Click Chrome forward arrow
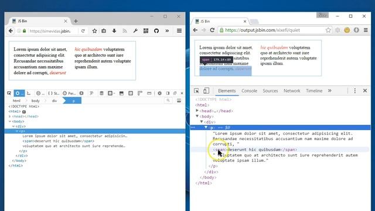Screen dimensions: 375x211 [203, 30]
